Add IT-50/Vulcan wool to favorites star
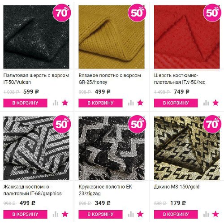The width and height of the screenshot is (224, 224). click(65, 103)
